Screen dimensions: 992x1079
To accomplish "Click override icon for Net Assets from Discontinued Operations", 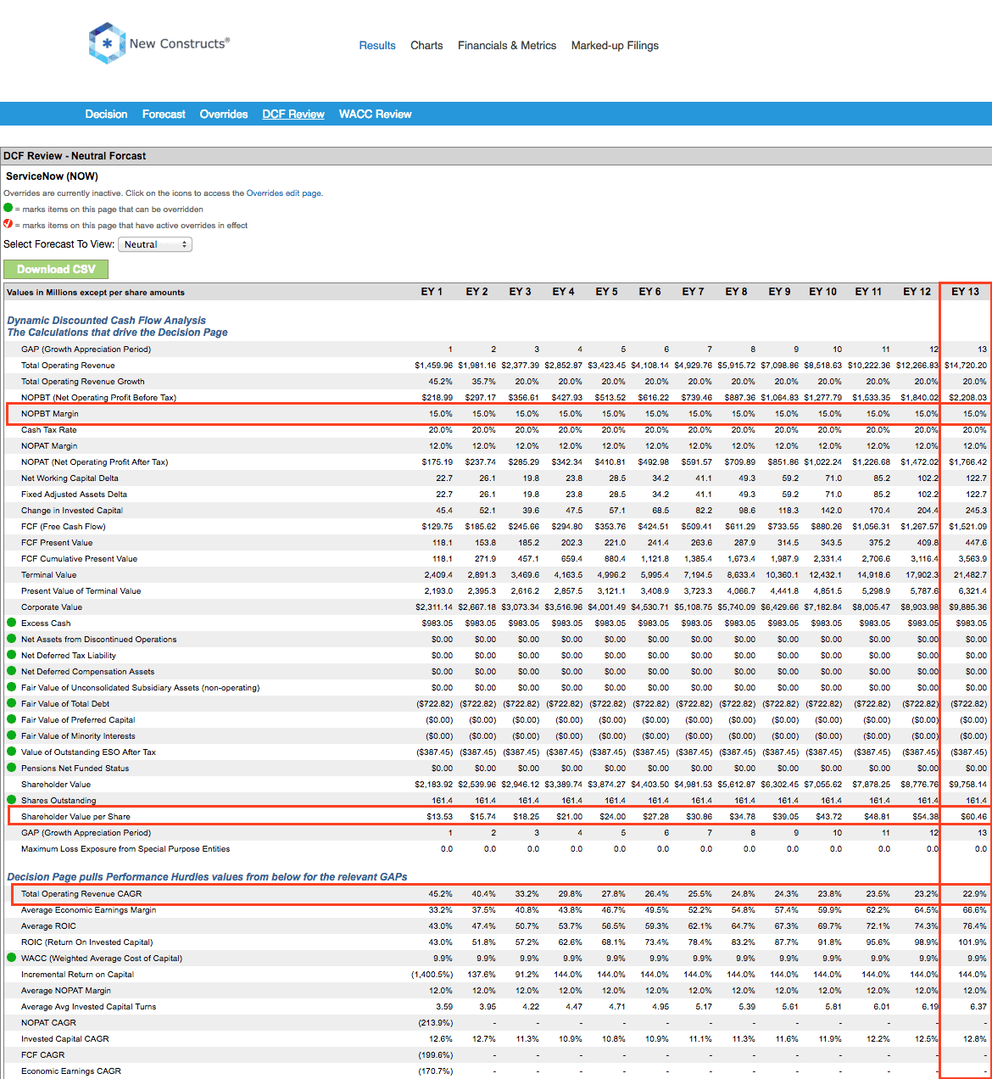I will point(11,639).
